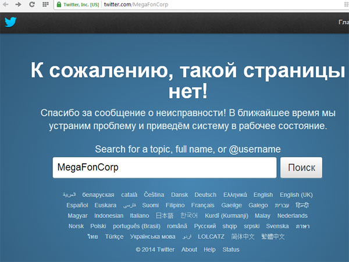The width and height of the screenshot is (349, 262).
Task: Click the browser forward arrow
Action: point(18,4)
